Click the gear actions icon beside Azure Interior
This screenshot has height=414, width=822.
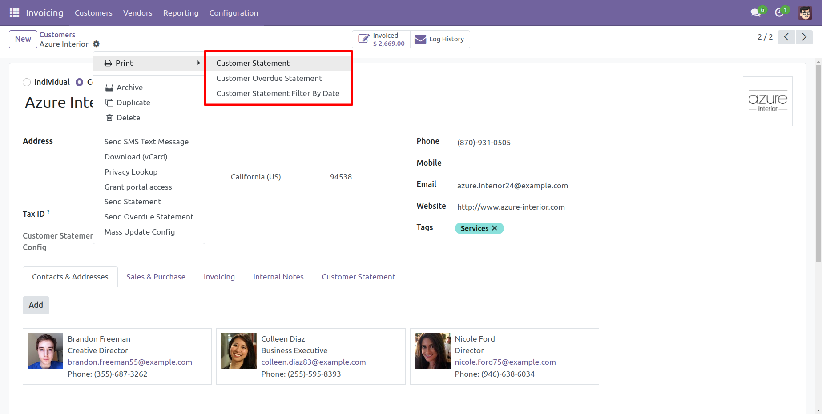[x=96, y=44]
